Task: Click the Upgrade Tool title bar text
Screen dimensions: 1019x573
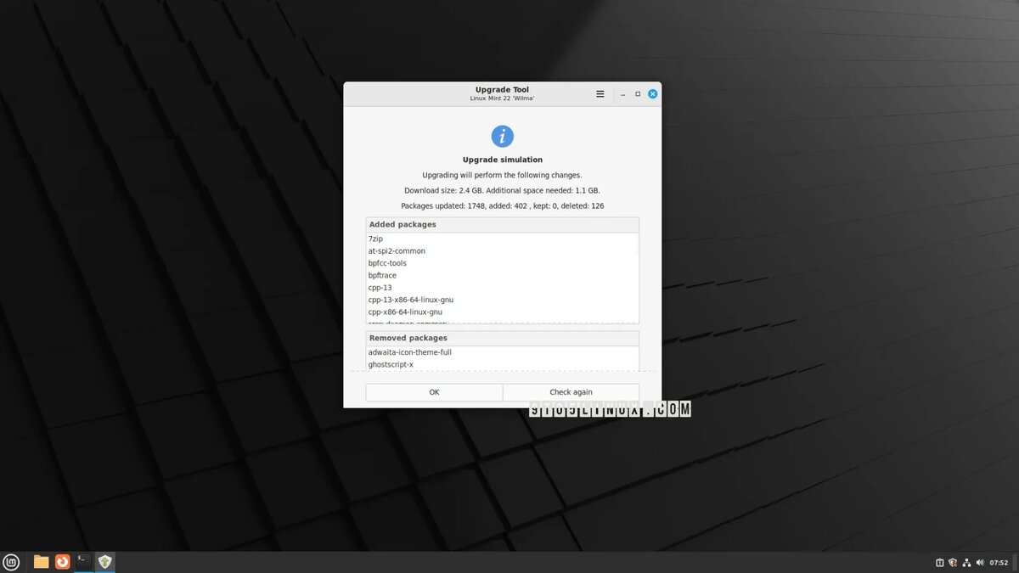Action: pos(503,89)
